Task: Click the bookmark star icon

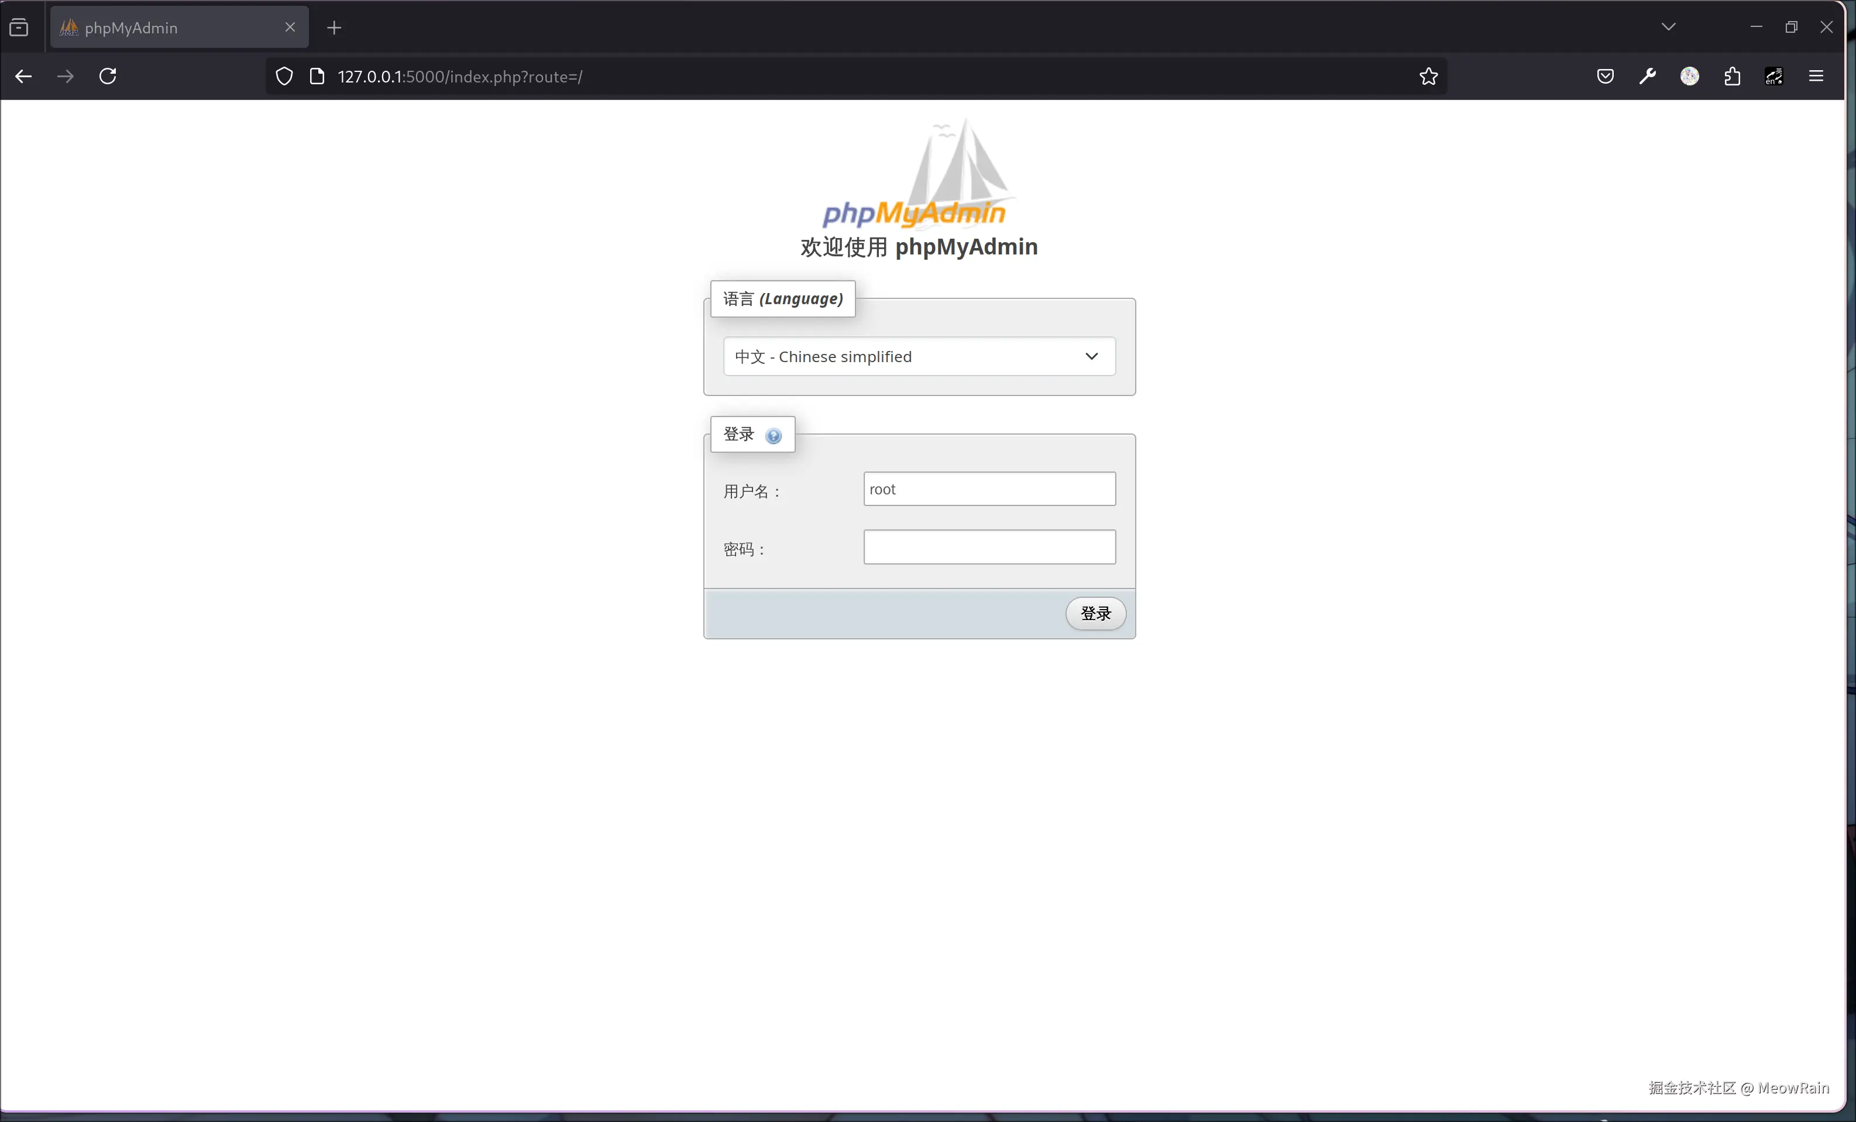Action: coord(1428,77)
